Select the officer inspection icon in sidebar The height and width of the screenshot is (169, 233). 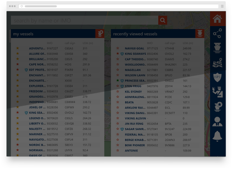[218, 92]
